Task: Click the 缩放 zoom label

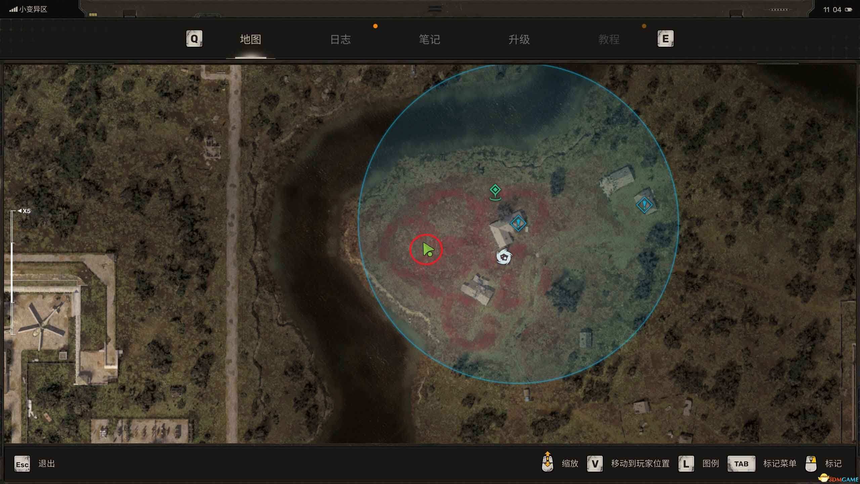Action: [570, 464]
